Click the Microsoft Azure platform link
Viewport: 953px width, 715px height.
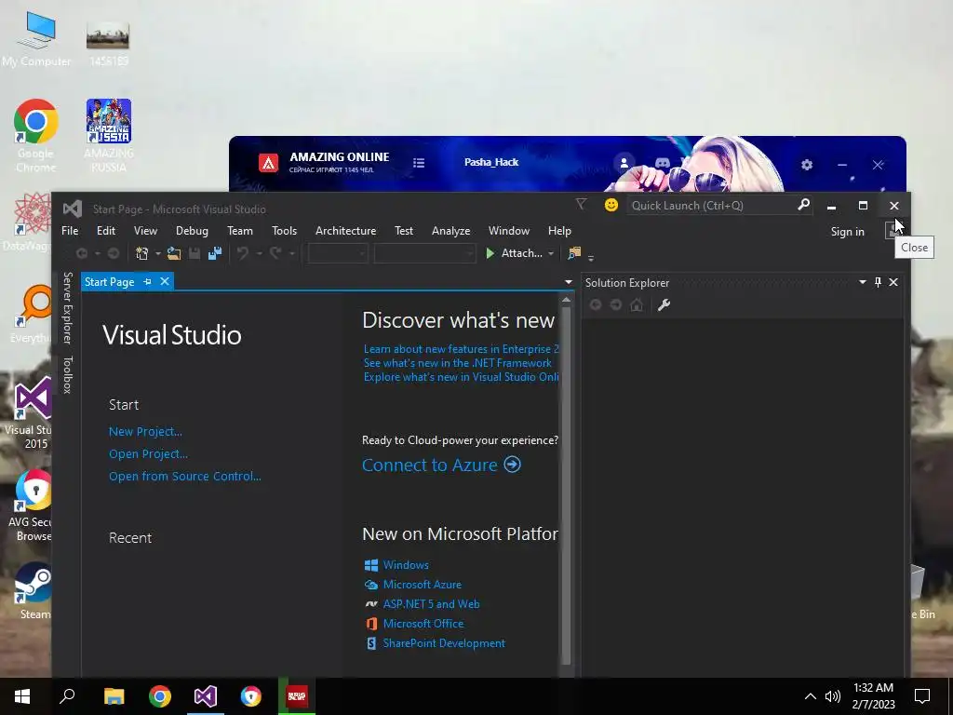pos(422,585)
